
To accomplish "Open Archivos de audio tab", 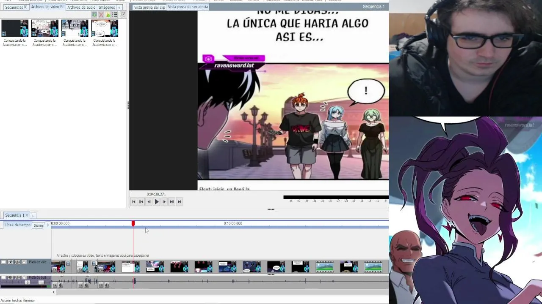I will 81,7.
